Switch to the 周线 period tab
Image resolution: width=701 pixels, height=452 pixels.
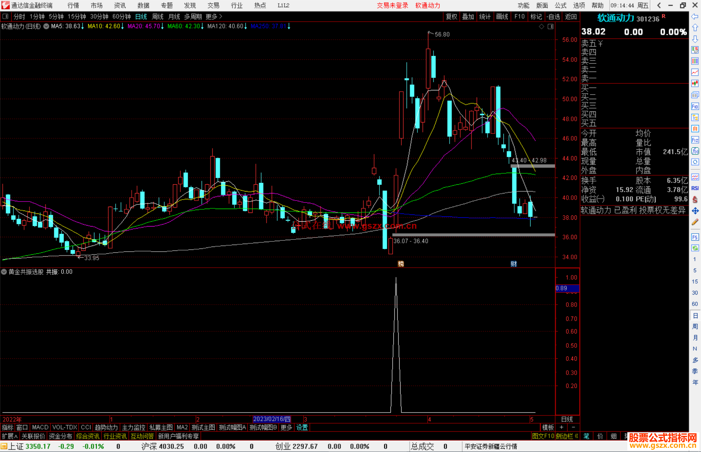pyautogui.click(x=158, y=17)
